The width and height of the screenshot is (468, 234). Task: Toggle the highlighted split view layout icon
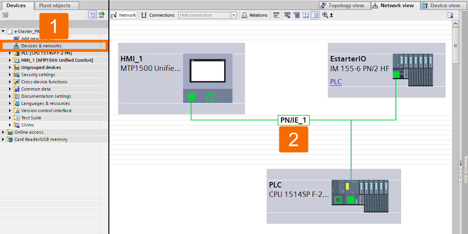coord(315,15)
